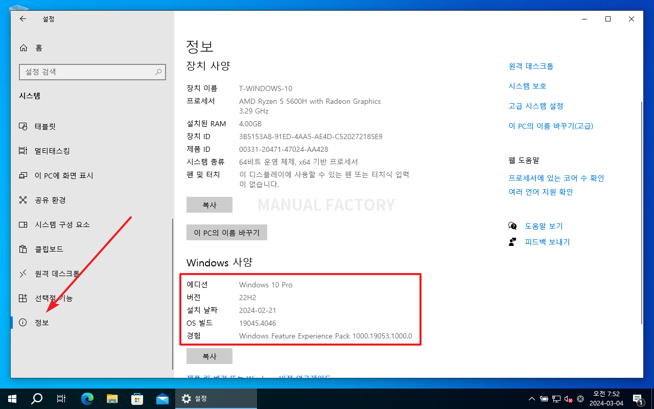
Task: Click 이 PC의 이름 바꾸기 button
Action: [227, 233]
